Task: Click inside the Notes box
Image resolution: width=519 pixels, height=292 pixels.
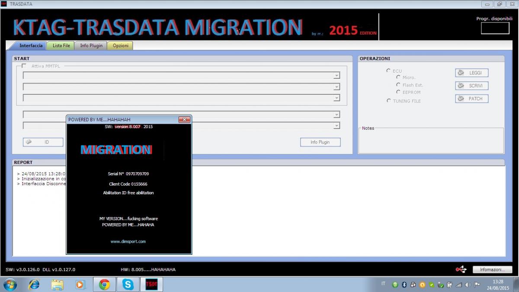Action: pos(431,141)
